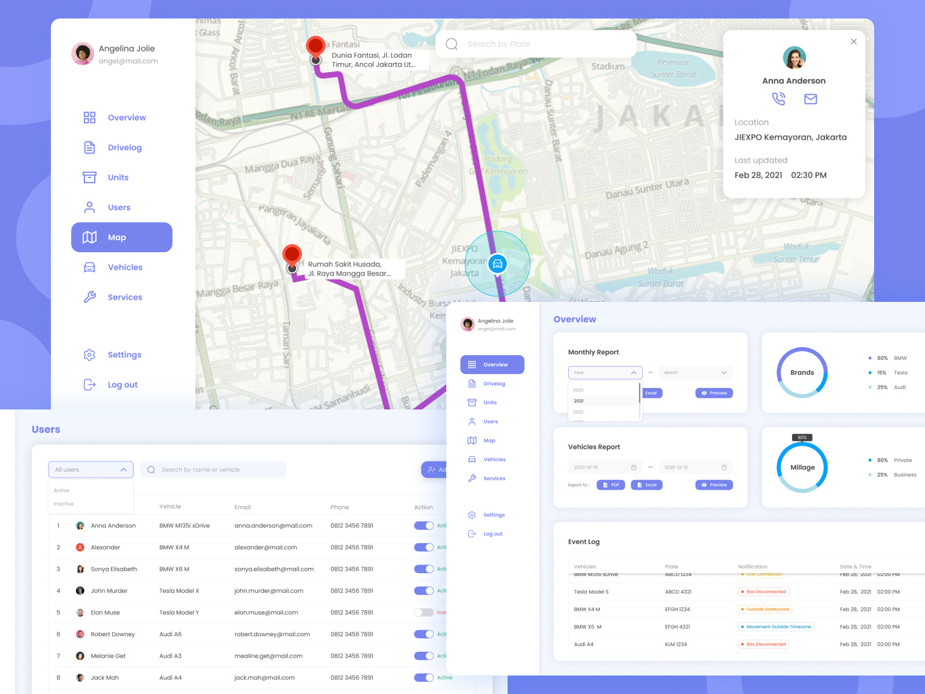This screenshot has width=925, height=694.
Task: Click the email envelope icon for Anna Anderson
Action: (x=810, y=99)
